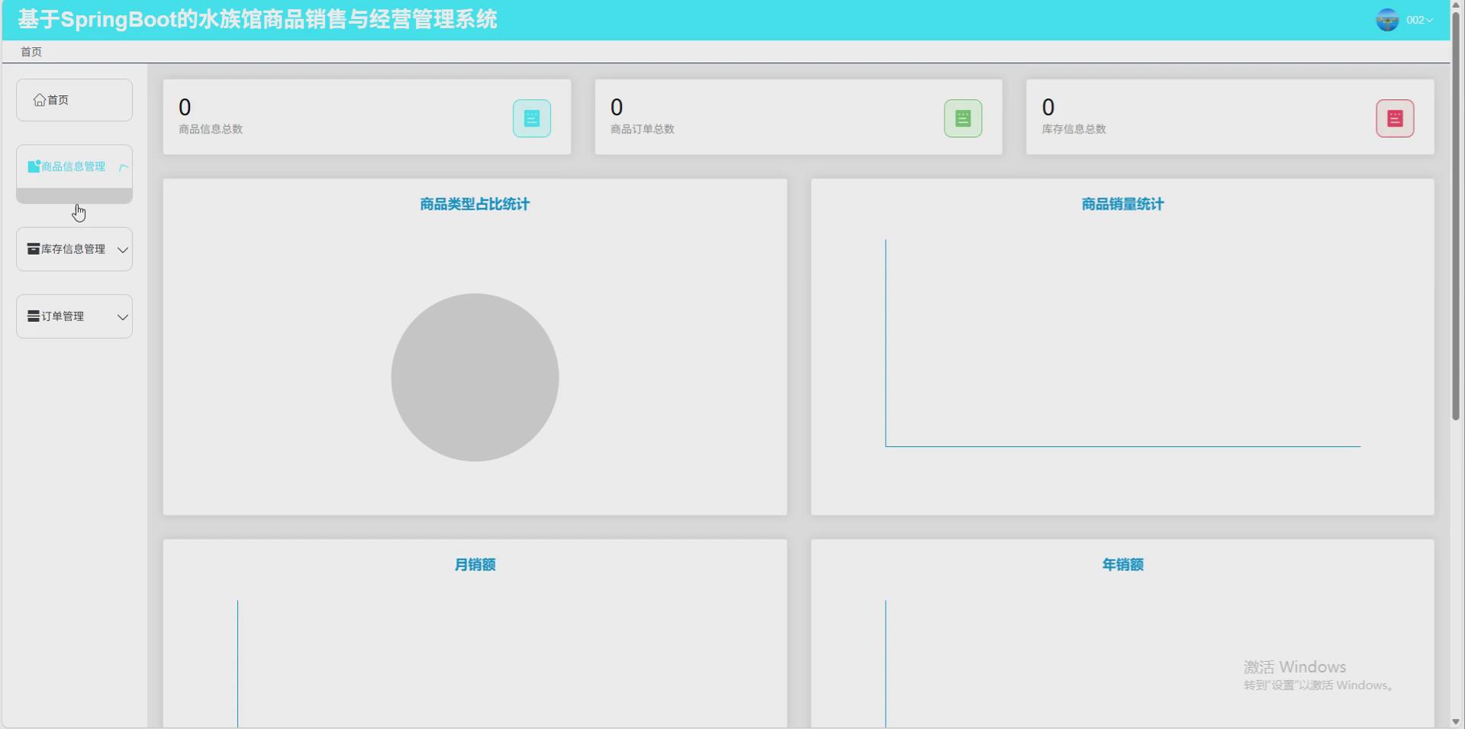Click the 商品类型占比统计 chart title
This screenshot has height=729, width=1465.
coord(475,204)
